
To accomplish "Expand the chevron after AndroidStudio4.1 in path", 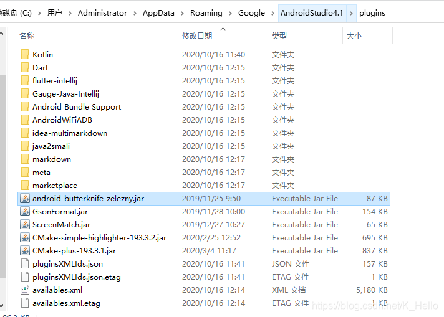I will tap(351, 13).
